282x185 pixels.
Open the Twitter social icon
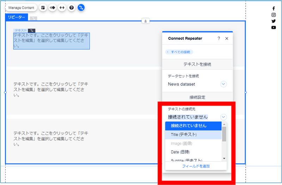[x=274, y=21]
